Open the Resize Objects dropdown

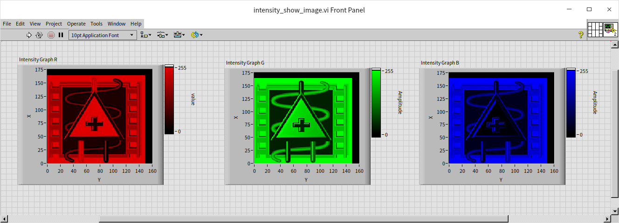(x=179, y=35)
